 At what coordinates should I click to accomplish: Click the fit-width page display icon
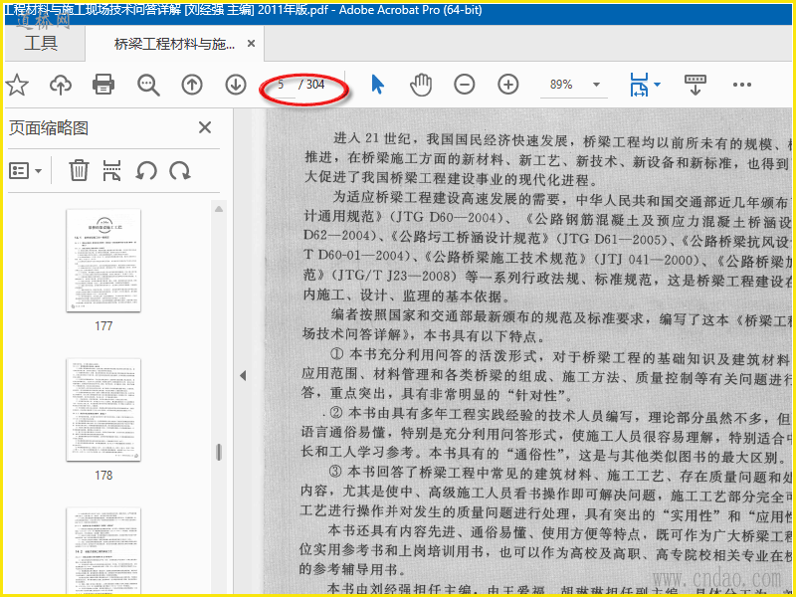coord(639,85)
